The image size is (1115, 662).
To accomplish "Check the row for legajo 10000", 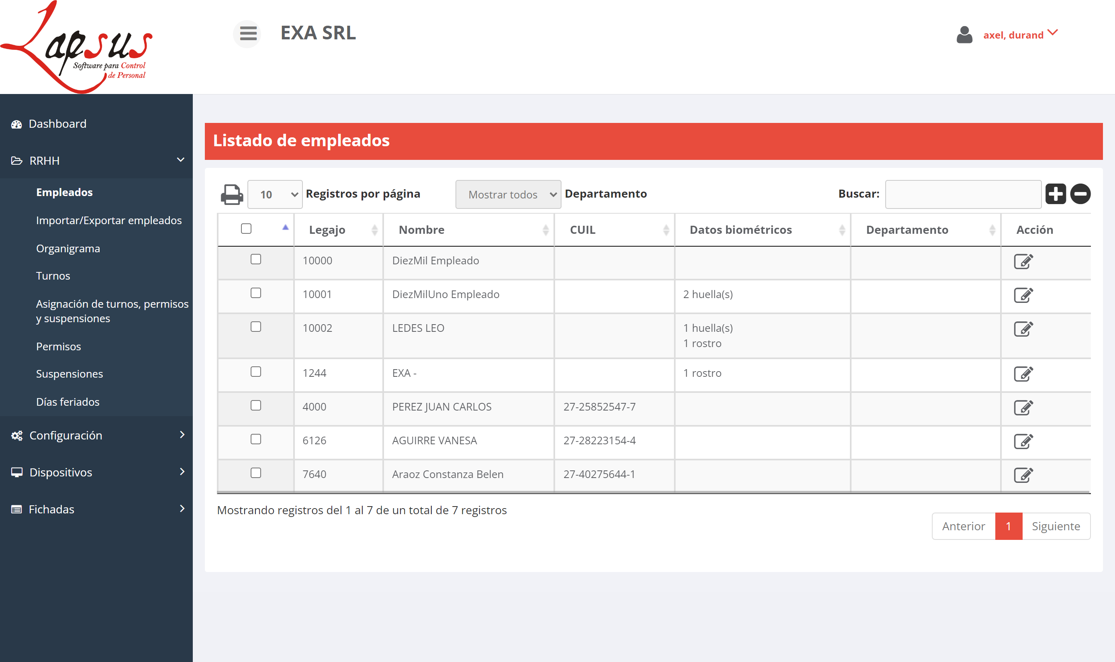I will tap(255, 259).
